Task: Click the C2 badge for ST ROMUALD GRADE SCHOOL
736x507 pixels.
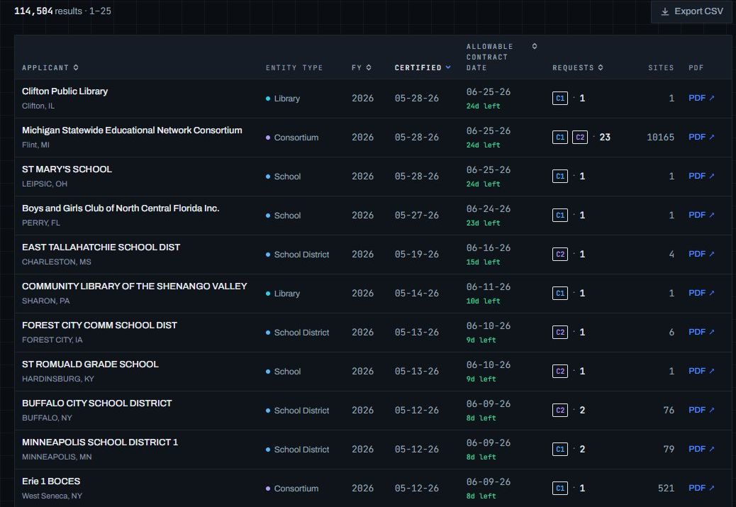Action: (x=560, y=371)
